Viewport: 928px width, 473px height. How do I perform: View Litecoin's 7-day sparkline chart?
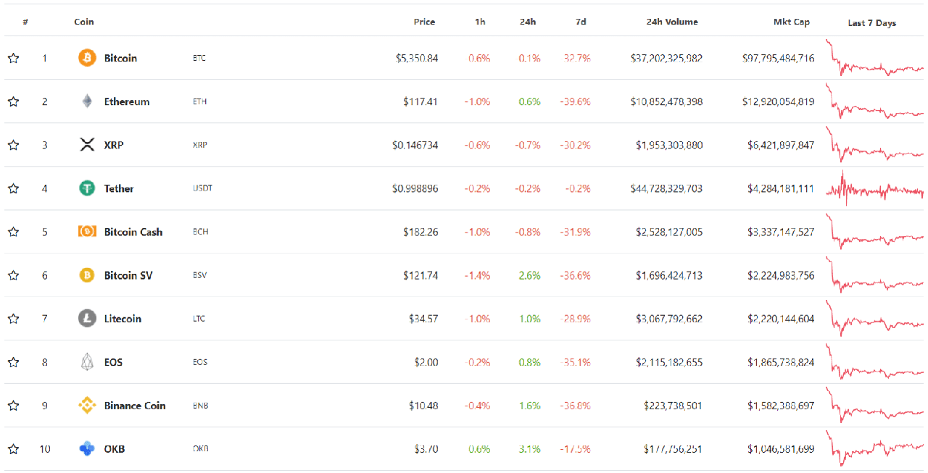coord(875,319)
